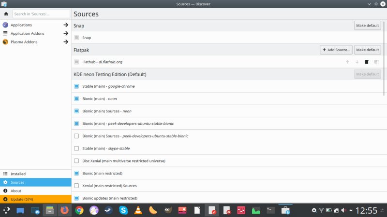387x217 pixels.
Task: Make Snap the default source
Action: pyautogui.click(x=367, y=26)
